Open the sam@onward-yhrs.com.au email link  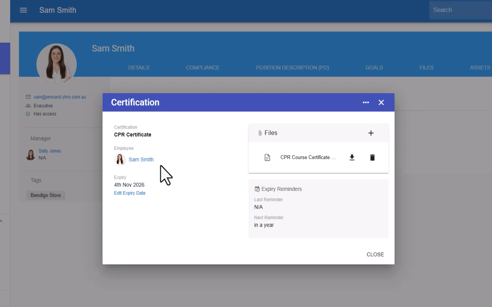pyautogui.click(x=60, y=97)
